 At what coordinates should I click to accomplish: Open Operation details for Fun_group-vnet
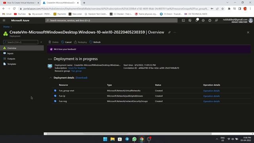[x=212, y=91]
